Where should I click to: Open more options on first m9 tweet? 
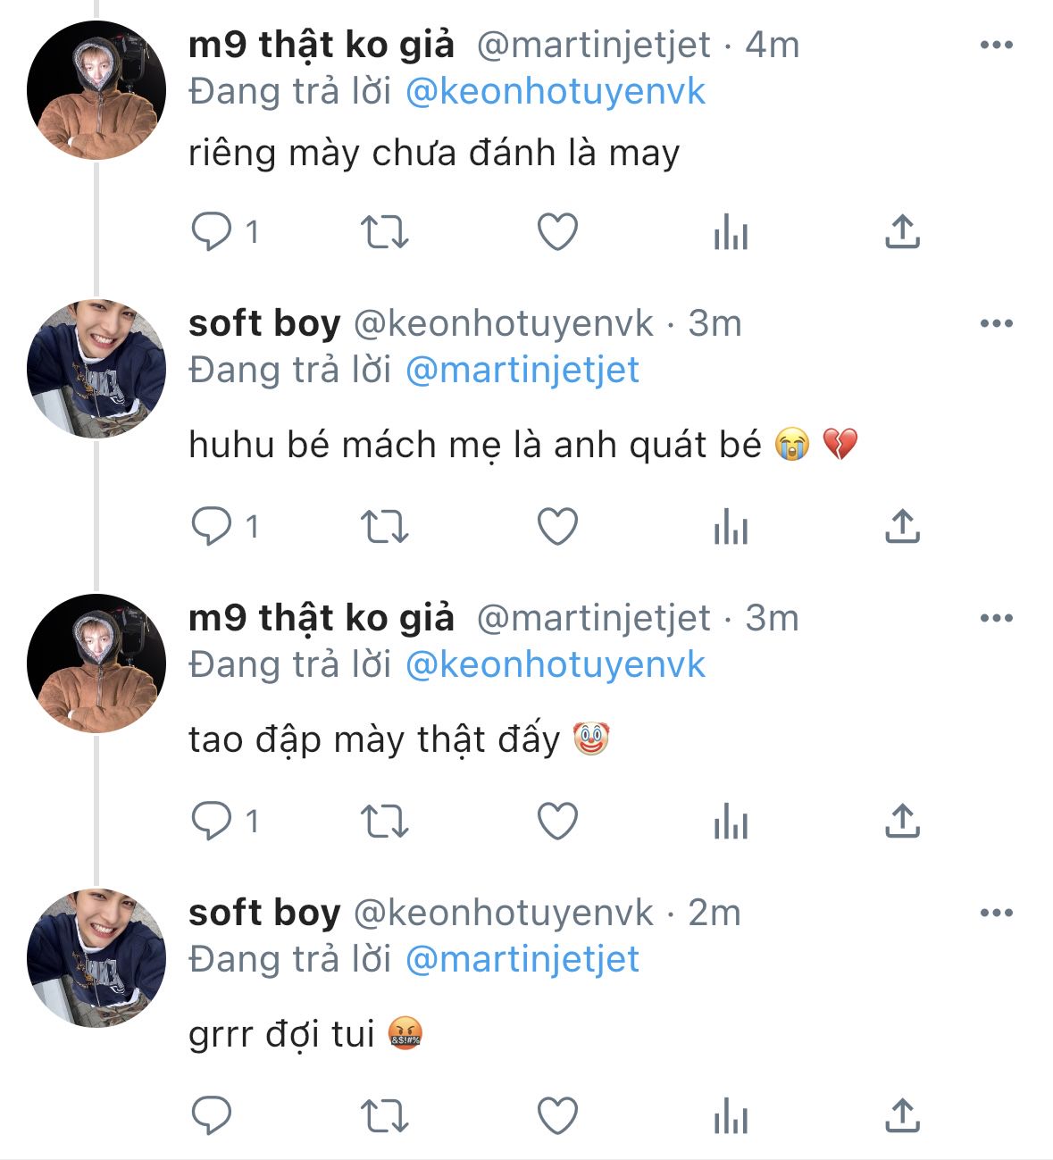(996, 45)
